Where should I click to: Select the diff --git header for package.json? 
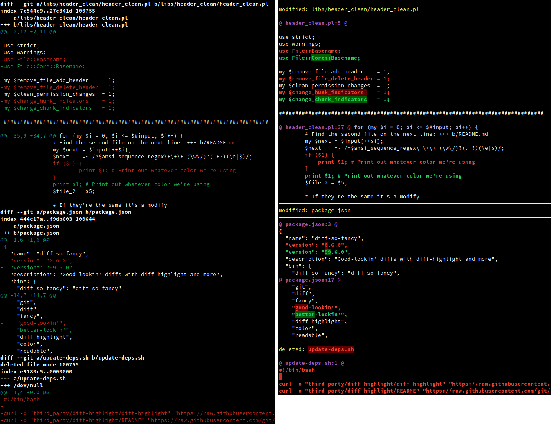(65, 212)
